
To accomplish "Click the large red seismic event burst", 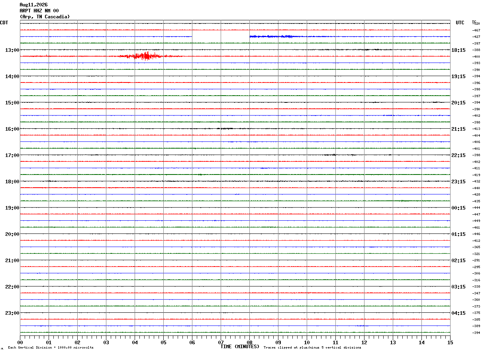I will 145,56.
